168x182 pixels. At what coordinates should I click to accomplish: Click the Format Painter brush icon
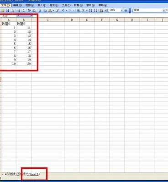point(57,10)
